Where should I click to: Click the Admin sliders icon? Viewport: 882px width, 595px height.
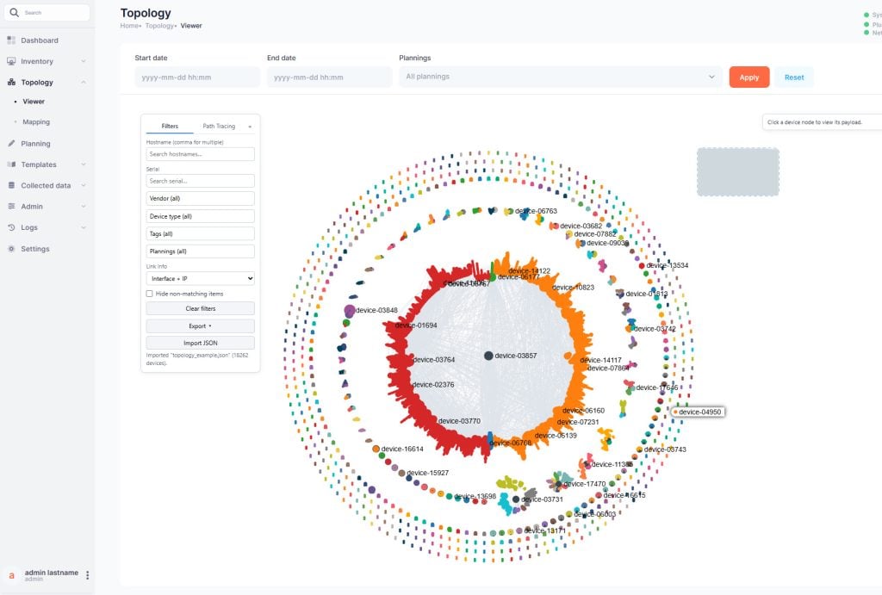(x=11, y=207)
